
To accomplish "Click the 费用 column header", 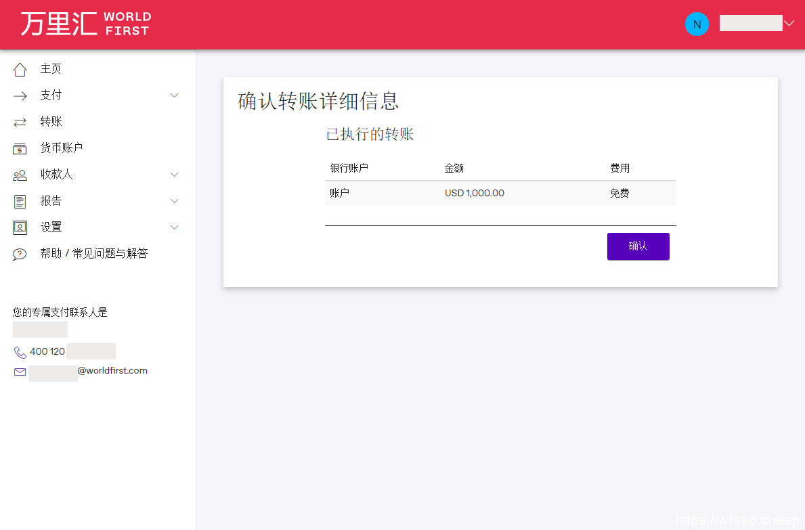I will click(x=619, y=169).
